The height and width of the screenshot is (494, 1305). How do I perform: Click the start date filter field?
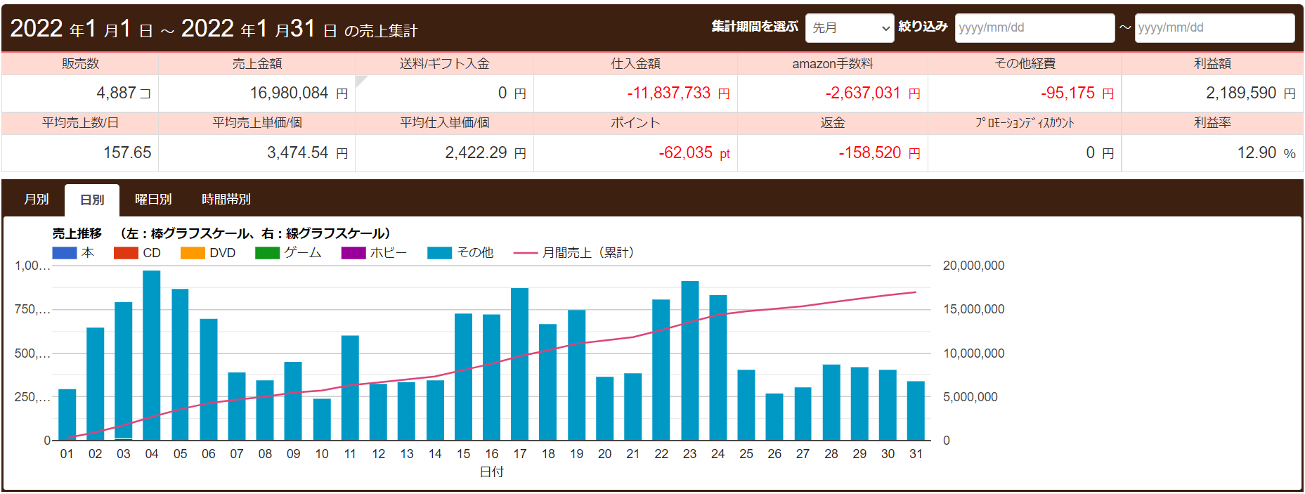click(1034, 28)
